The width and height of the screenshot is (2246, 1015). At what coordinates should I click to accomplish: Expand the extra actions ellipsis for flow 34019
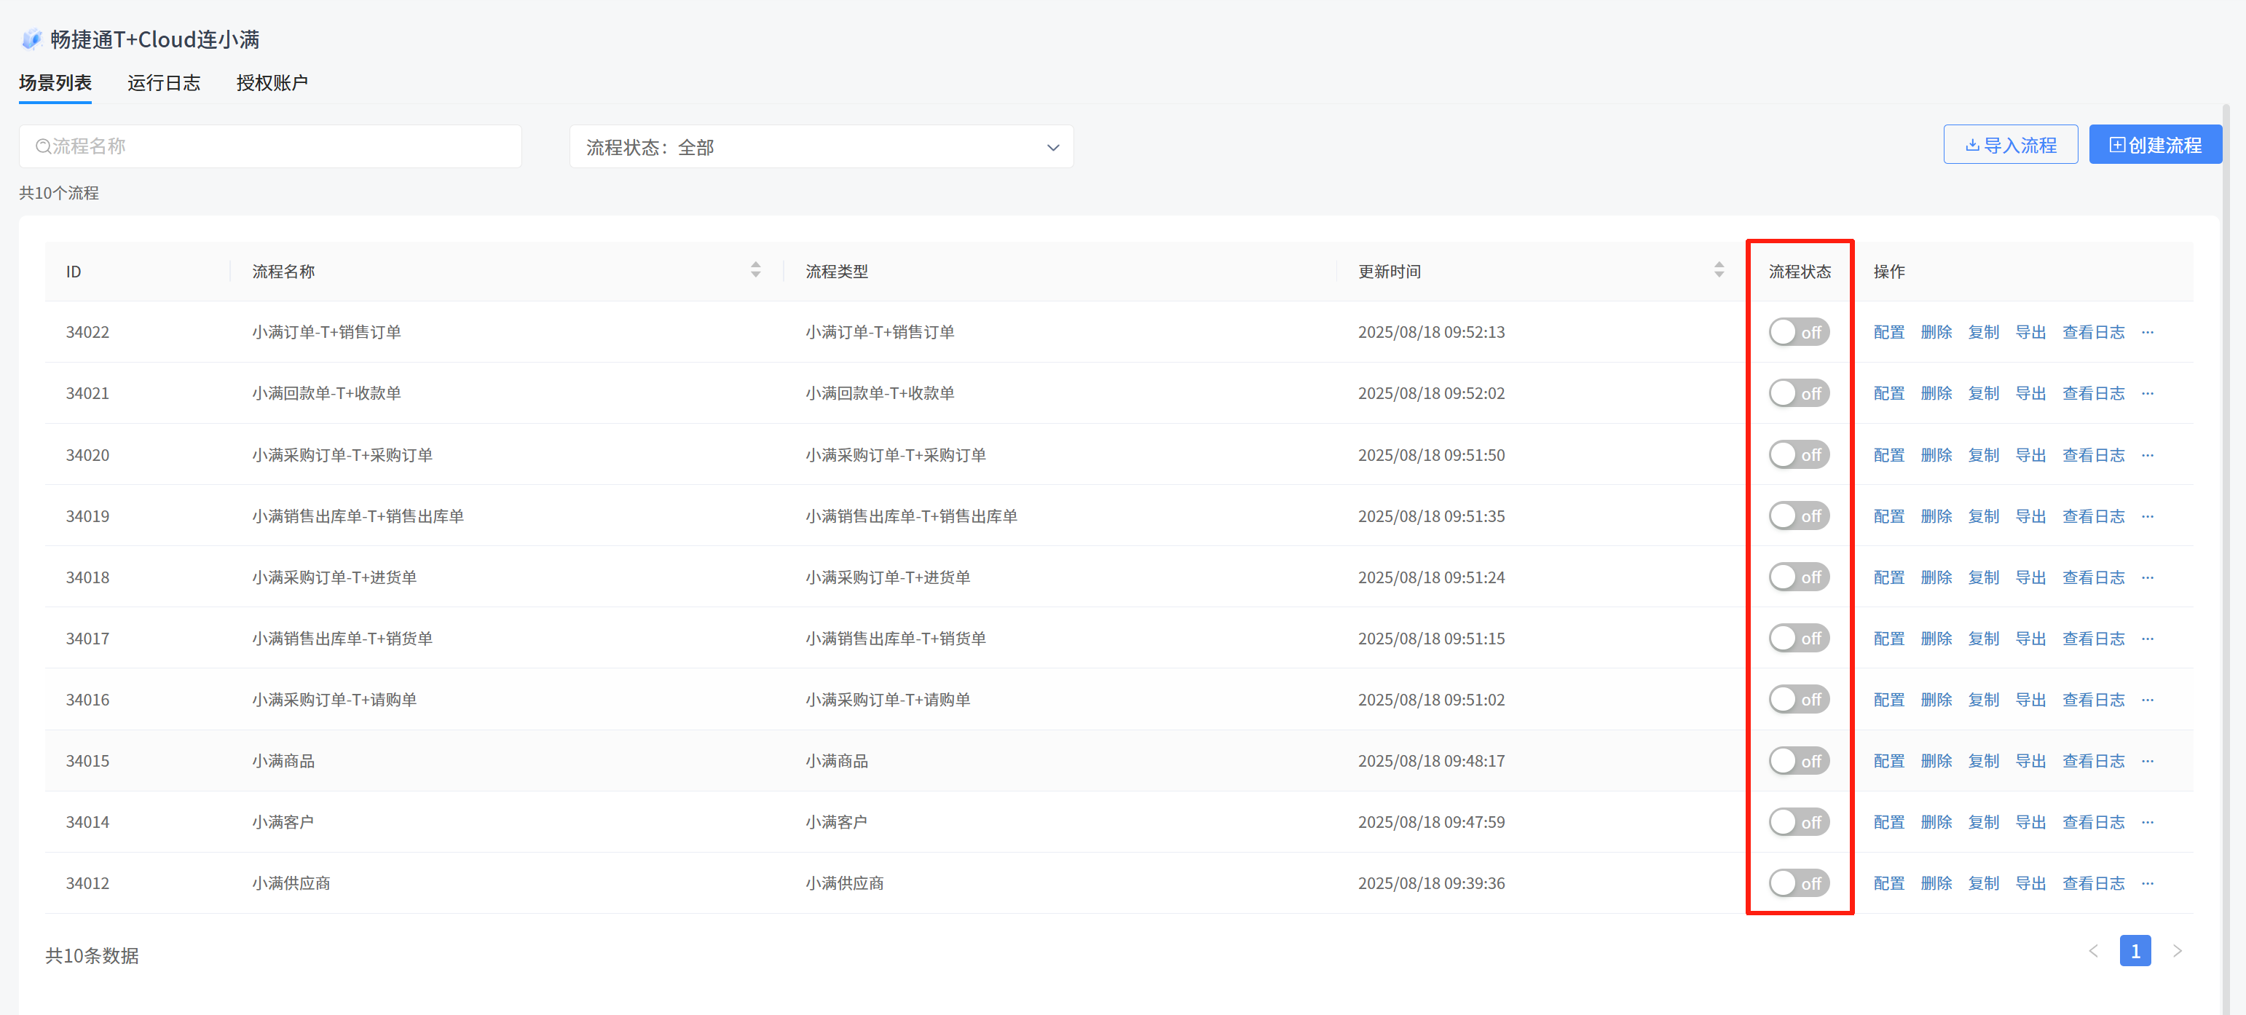click(2147, 516)
